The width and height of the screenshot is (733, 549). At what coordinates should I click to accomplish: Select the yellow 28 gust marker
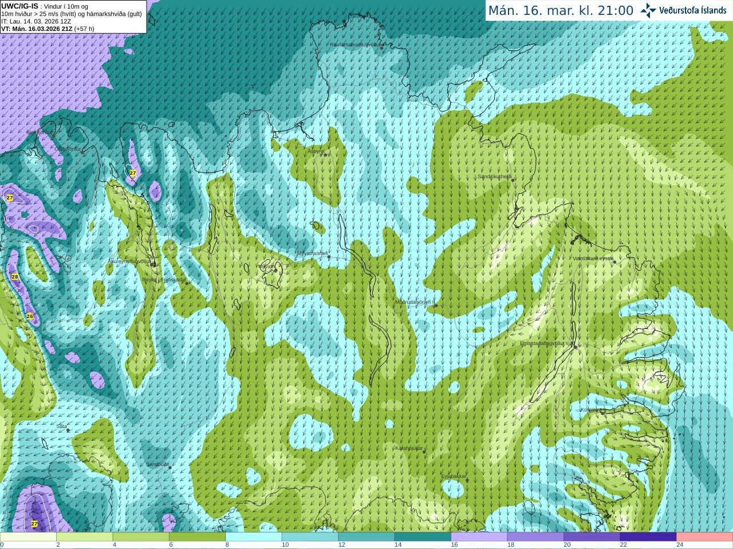click(x=15, y=277)
